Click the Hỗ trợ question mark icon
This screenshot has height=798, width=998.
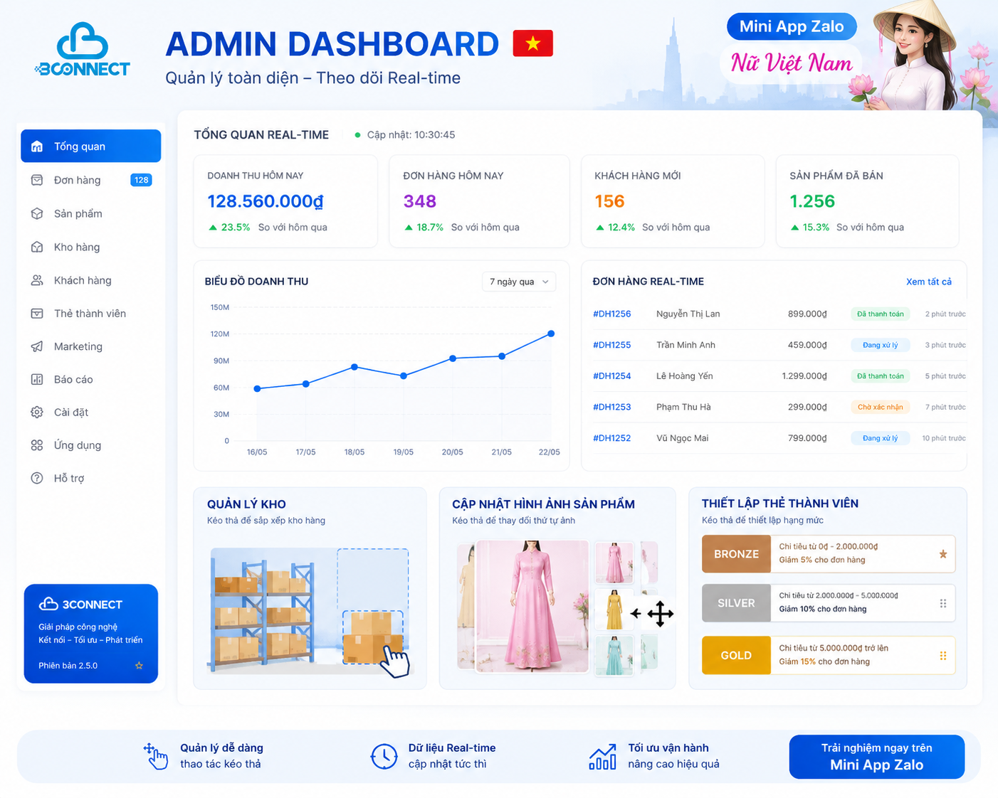click(x=37, y=478)
